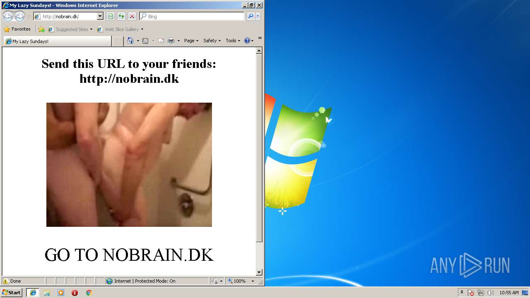Click the http://nobrain.dk heading text
This screenshot has height=298, width=530.
129,79
